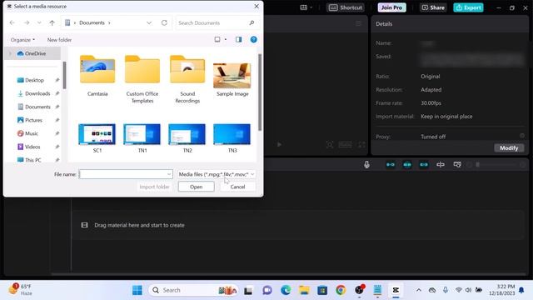
Task: Select OneDrive in navigation pane
Action: tap(33, 53)
